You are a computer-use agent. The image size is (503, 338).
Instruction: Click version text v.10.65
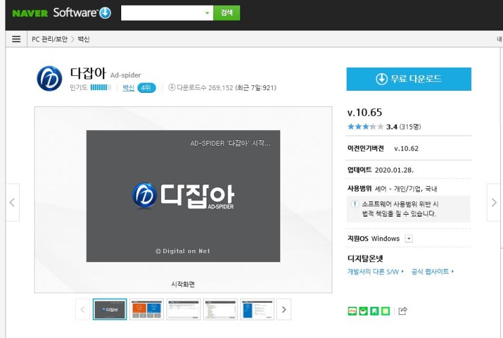tap(365, 112)
